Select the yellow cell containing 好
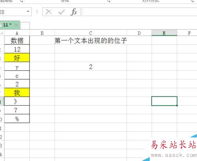The image size is (197, 161). (17, 58)
